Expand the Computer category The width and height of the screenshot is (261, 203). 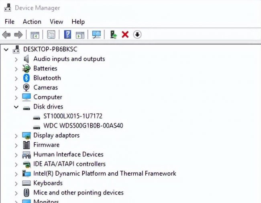point(16,98)
